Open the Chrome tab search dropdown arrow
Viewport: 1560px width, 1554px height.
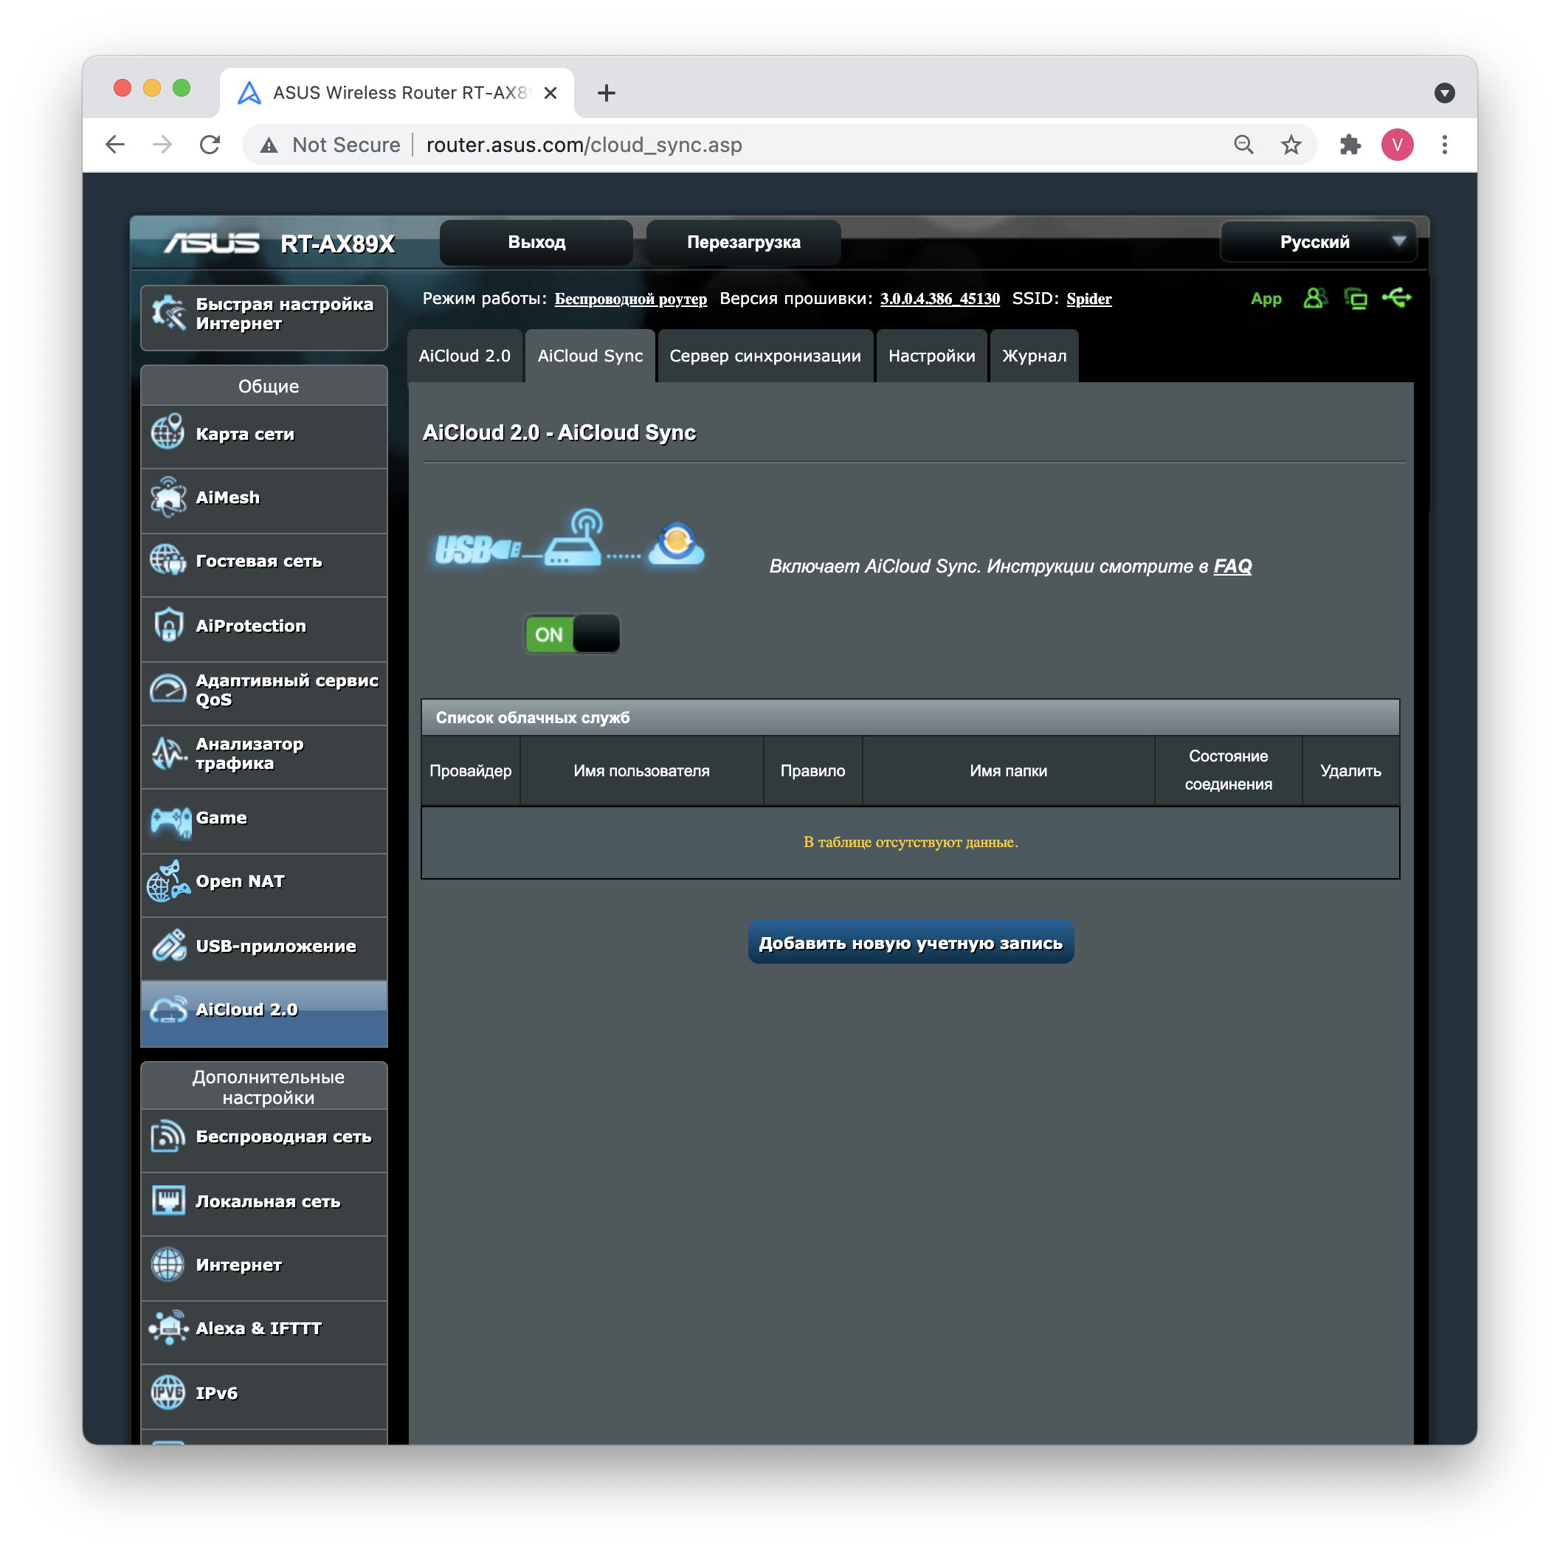click(1445, 93)
